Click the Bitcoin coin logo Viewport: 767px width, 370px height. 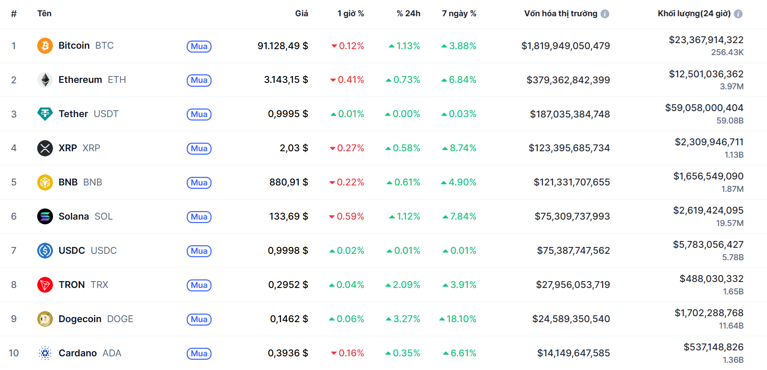45,46
